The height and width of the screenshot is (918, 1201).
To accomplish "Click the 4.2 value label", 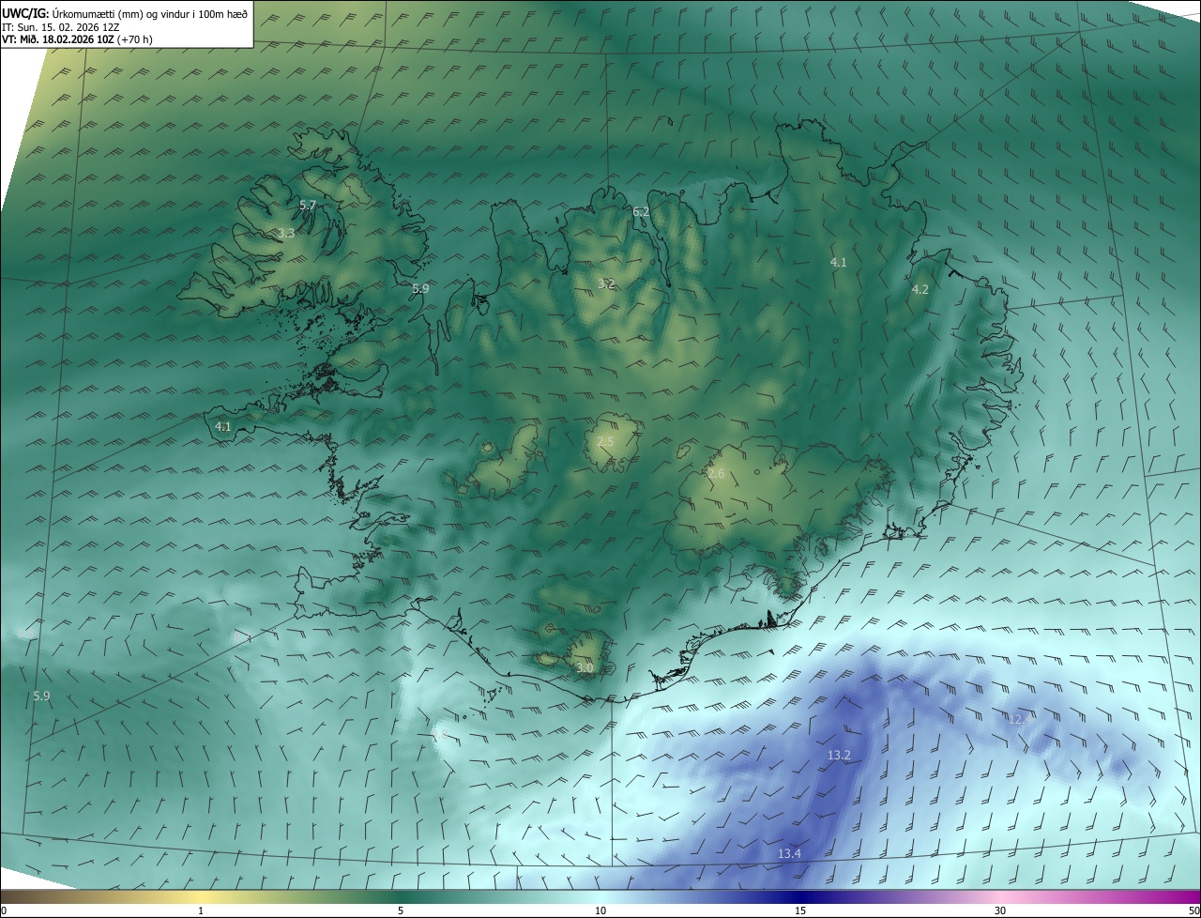I will [x=920, y=289].
